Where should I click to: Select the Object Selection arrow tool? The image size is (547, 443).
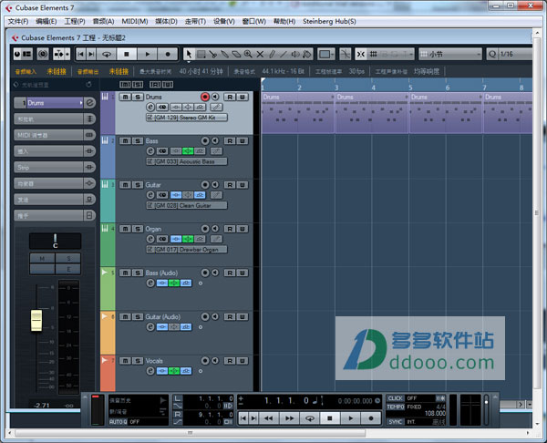(189, 54)
